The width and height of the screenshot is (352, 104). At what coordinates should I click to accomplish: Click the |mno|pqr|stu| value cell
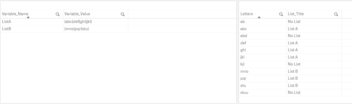click(x=76, y=29)
